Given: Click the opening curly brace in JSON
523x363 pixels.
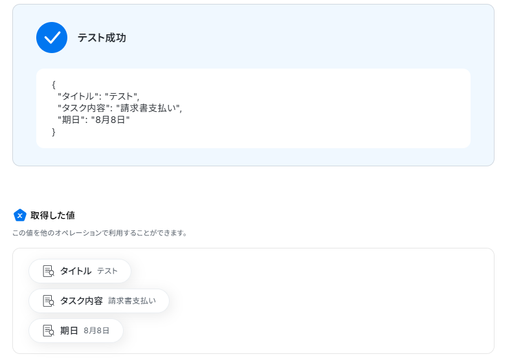Looking at the screenshot, I should pyautogui.click(x=54, y=85).
